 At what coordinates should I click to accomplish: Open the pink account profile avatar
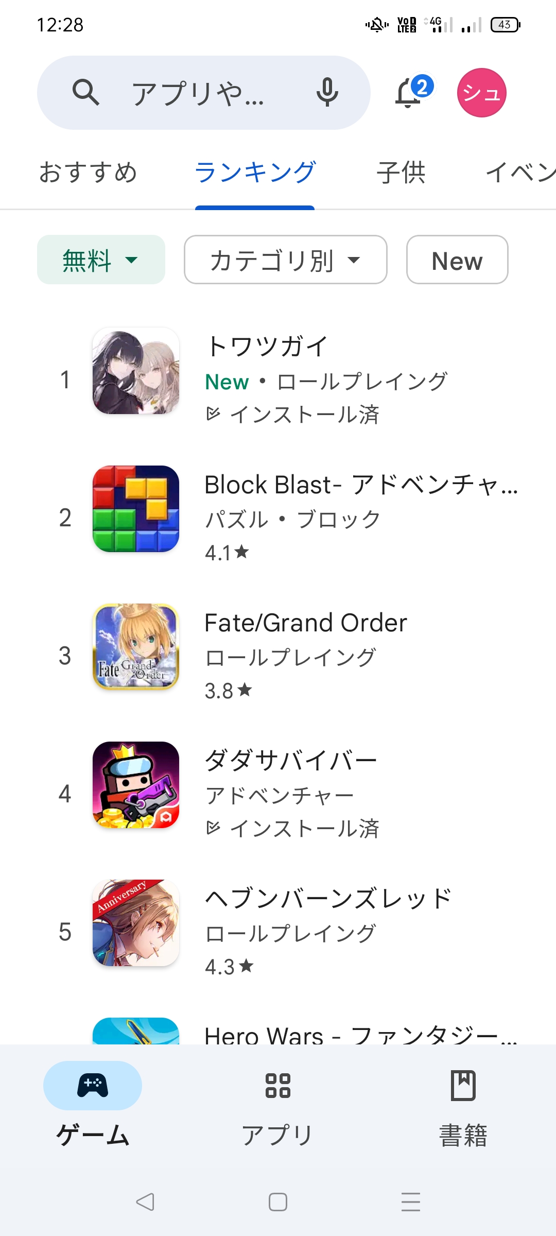[x=481, y=93]
